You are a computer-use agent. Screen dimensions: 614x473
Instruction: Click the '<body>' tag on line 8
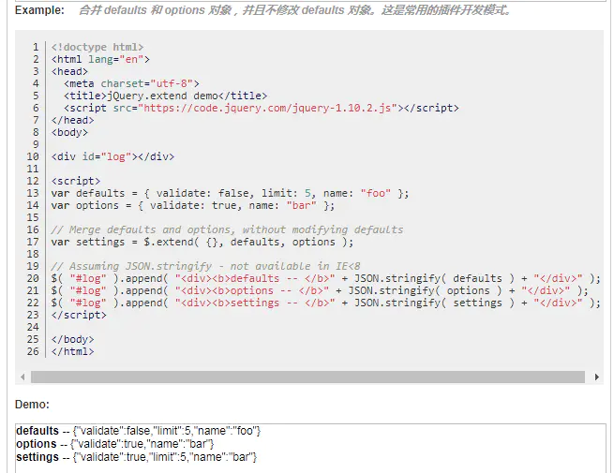point(69,133)
